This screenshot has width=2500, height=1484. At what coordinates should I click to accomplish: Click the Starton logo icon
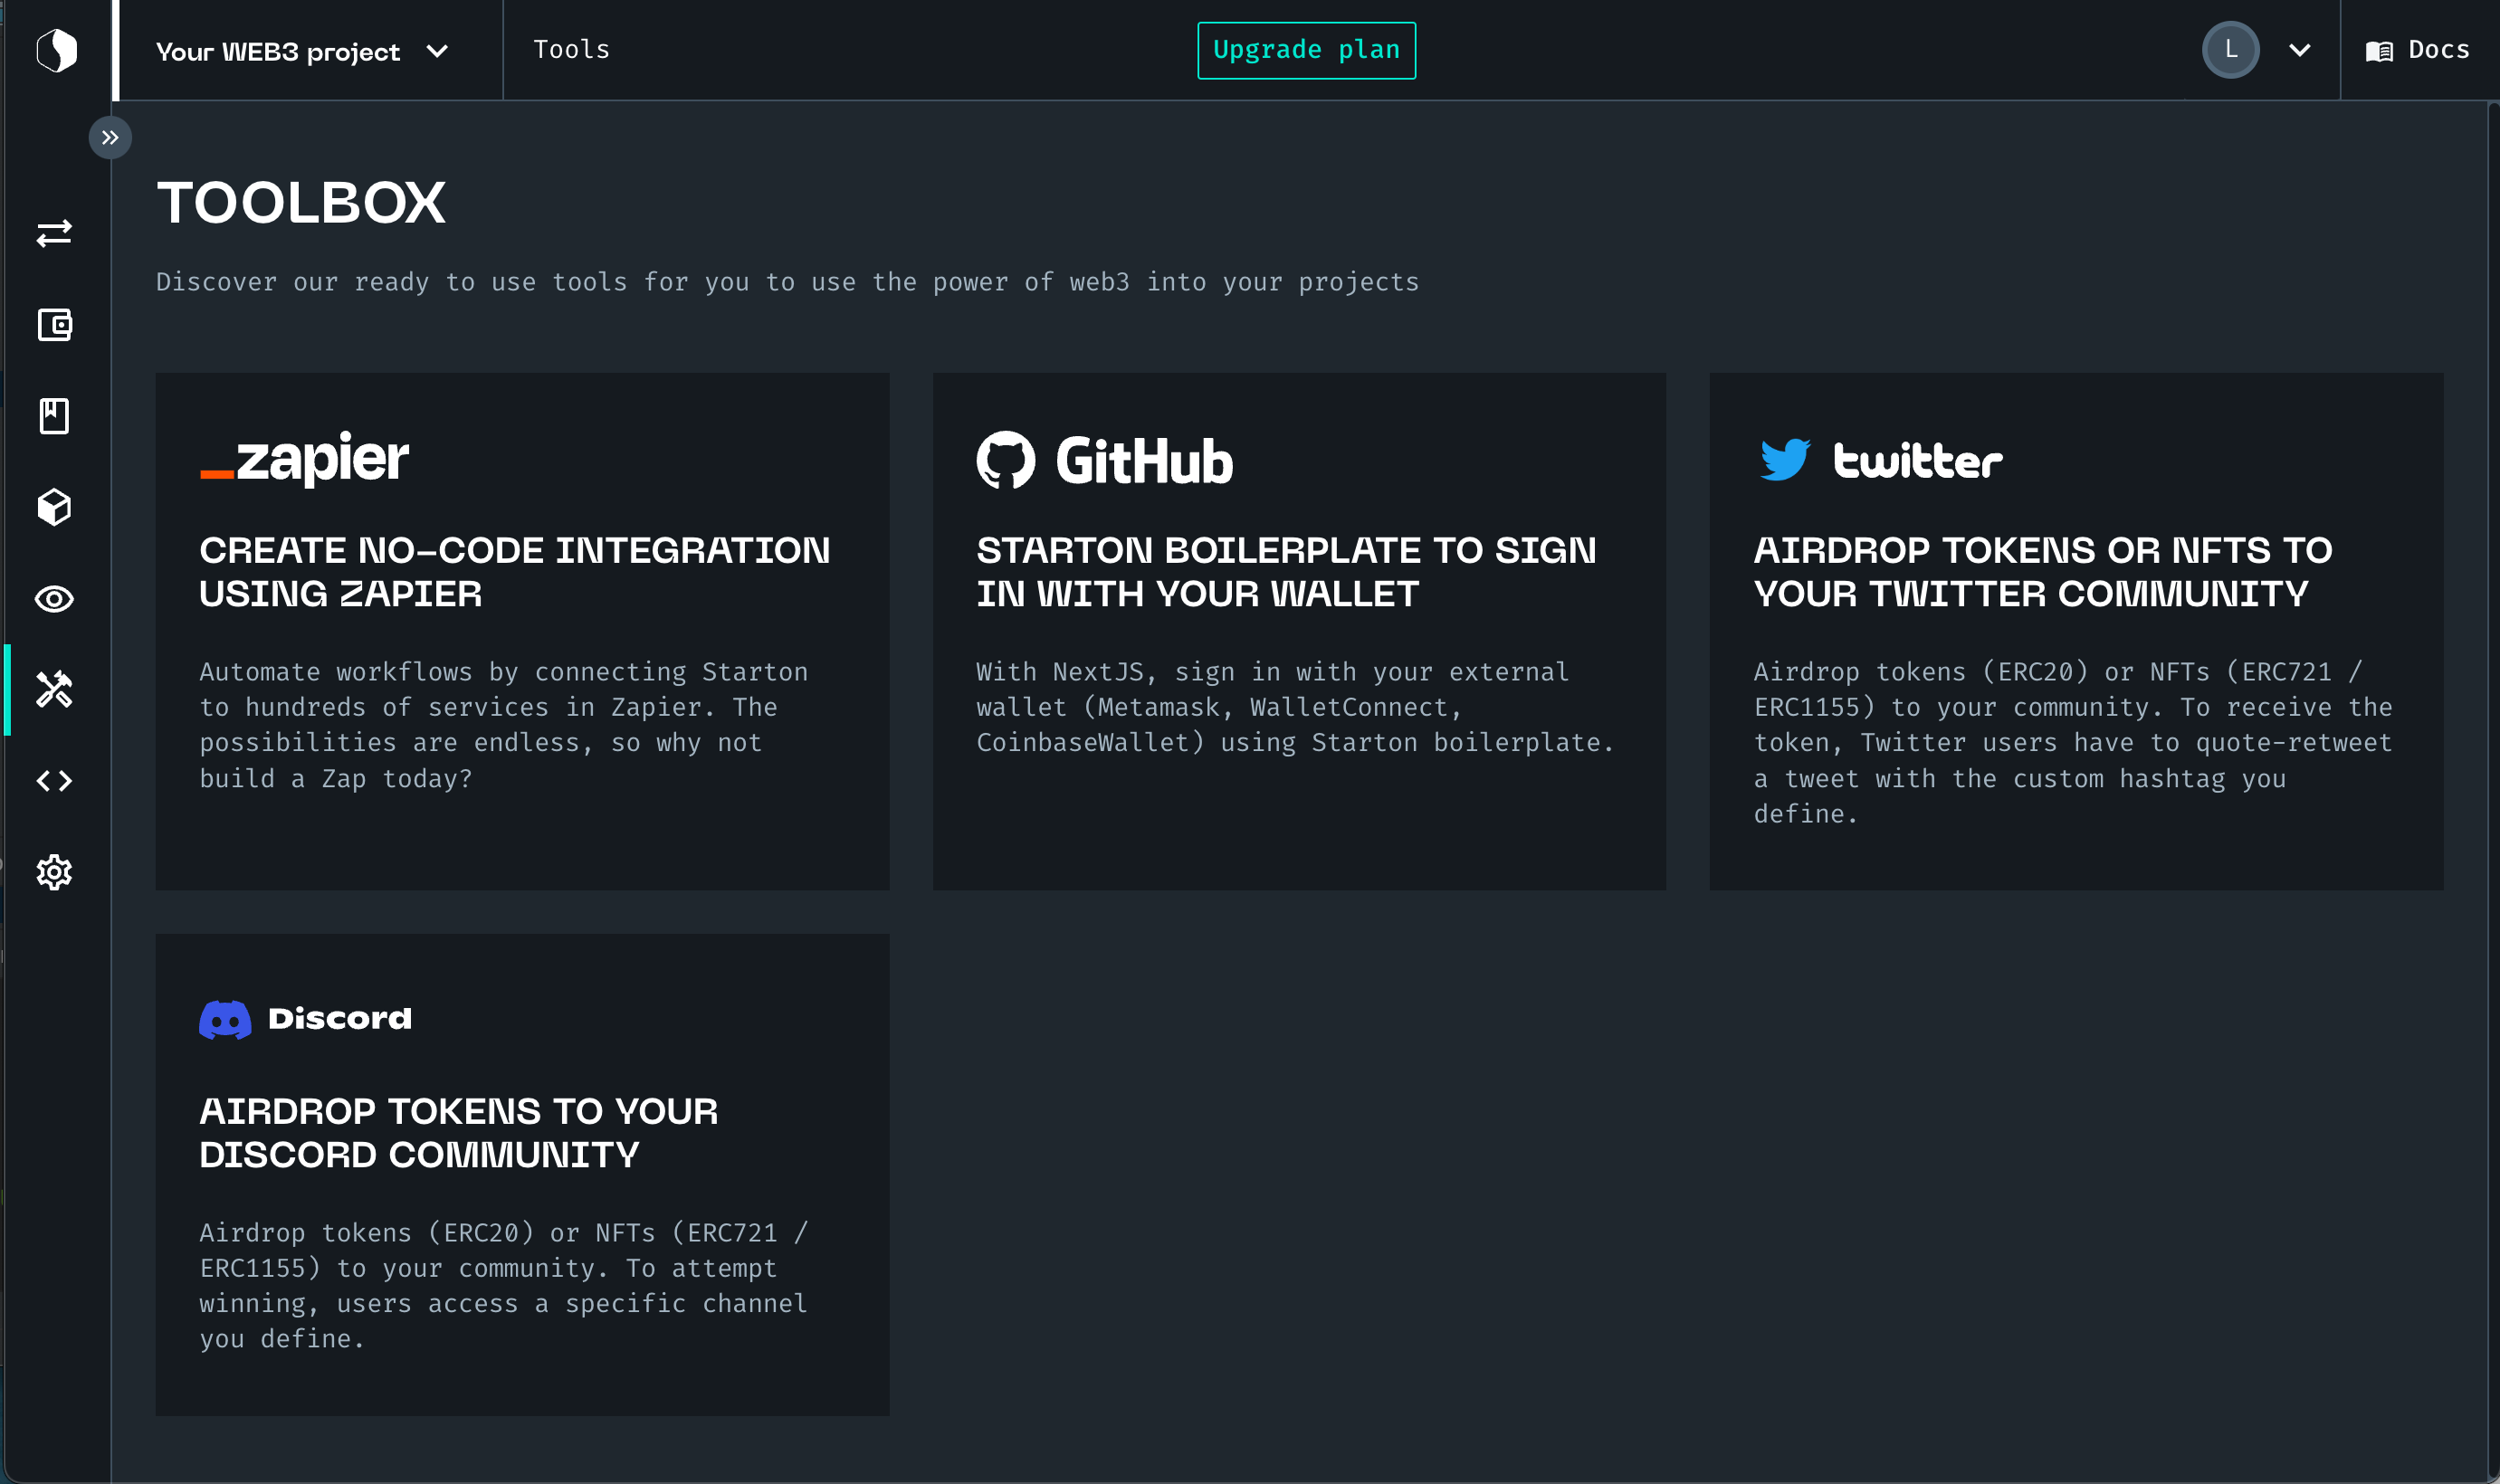(x=56, y=50)
